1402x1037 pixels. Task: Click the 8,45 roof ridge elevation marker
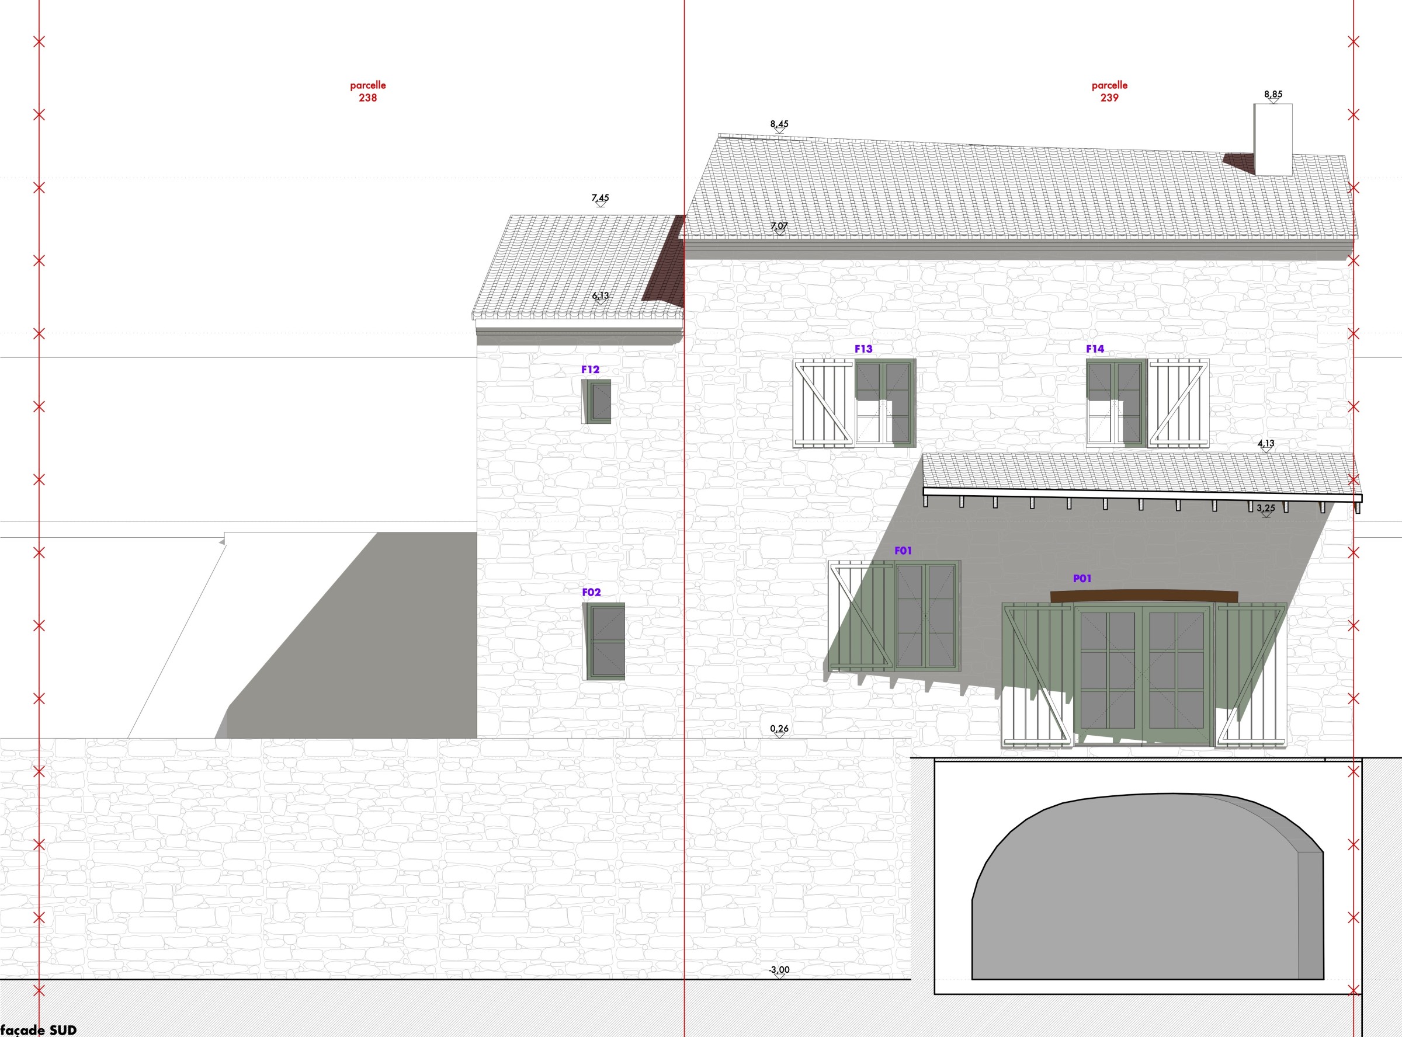pos(779,124)
